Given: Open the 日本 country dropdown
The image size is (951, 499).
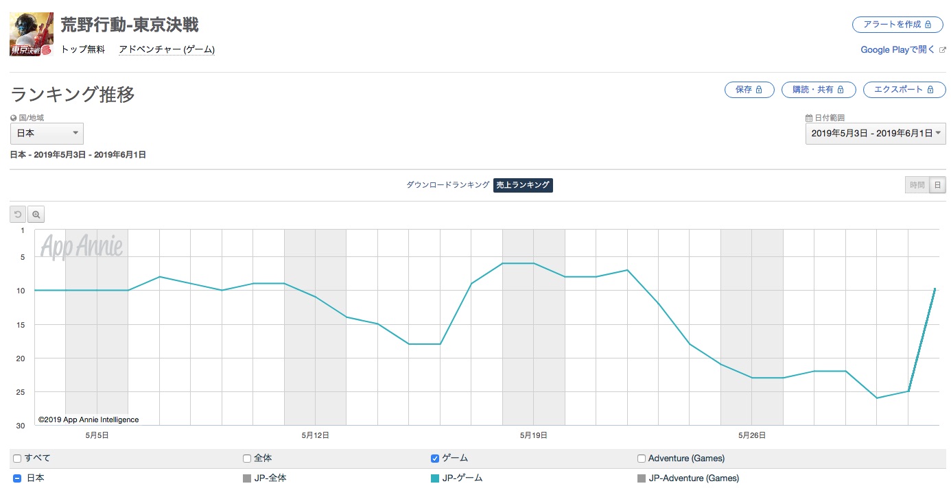Looking at the screenshot, I should pyautogui.click(x=47, y=133).
